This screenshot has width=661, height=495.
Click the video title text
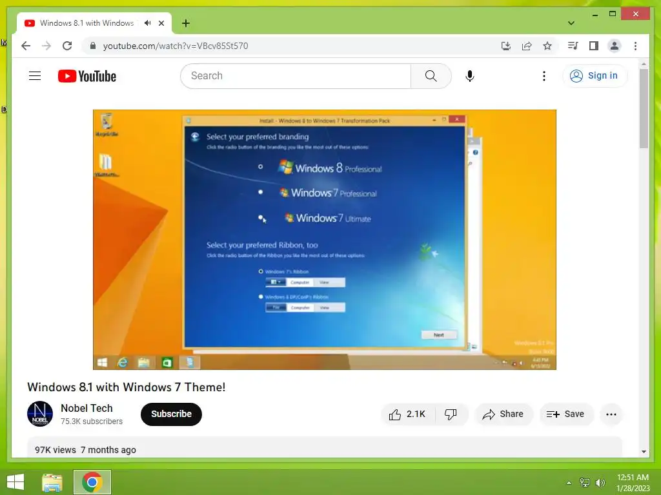pos(127,387)
